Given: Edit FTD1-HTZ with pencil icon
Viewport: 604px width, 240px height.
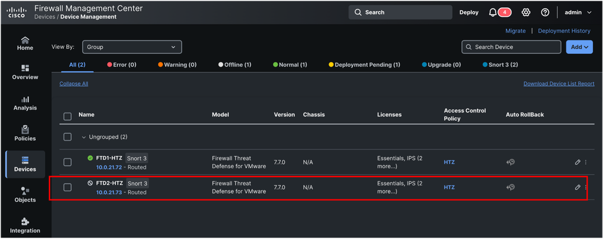Looking at the screenshot, I should point(577,162).
